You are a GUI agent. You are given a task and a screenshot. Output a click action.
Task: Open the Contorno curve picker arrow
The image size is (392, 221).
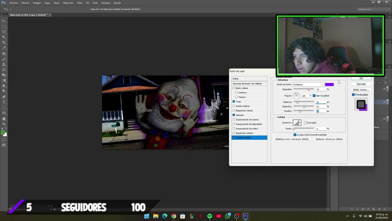point(300,123)
